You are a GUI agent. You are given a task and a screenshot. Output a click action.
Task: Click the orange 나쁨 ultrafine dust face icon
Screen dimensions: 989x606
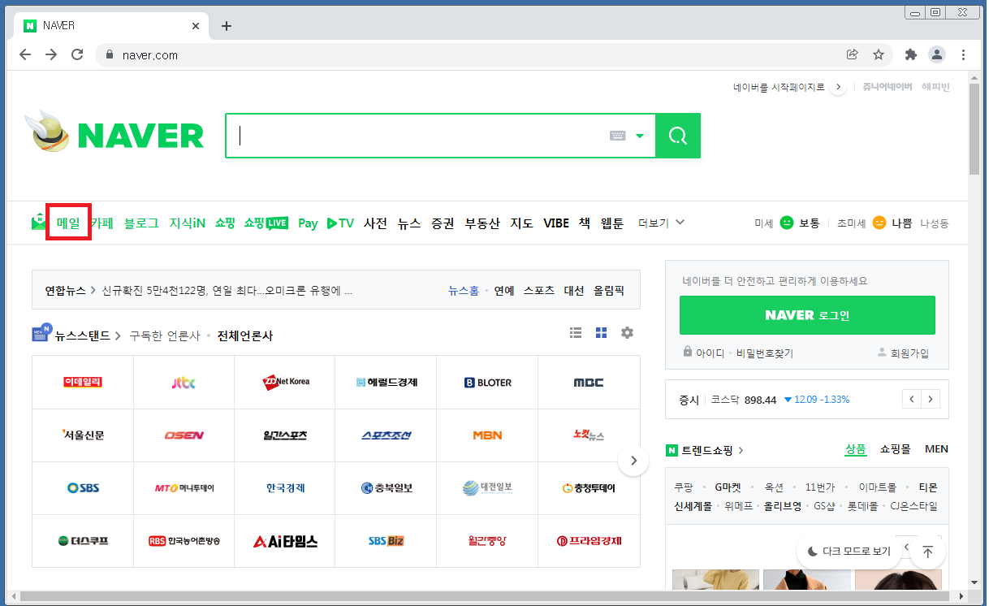tap(879, 223)
